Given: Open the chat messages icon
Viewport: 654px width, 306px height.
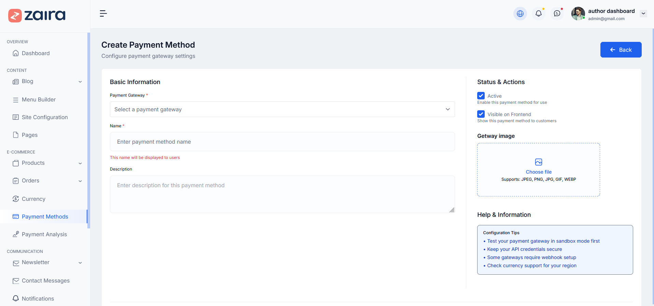Looking at the screenshot, I should pos(557,14).
